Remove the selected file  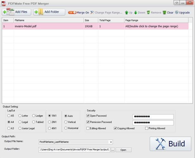pyautogui.click(x=154, y=13)
